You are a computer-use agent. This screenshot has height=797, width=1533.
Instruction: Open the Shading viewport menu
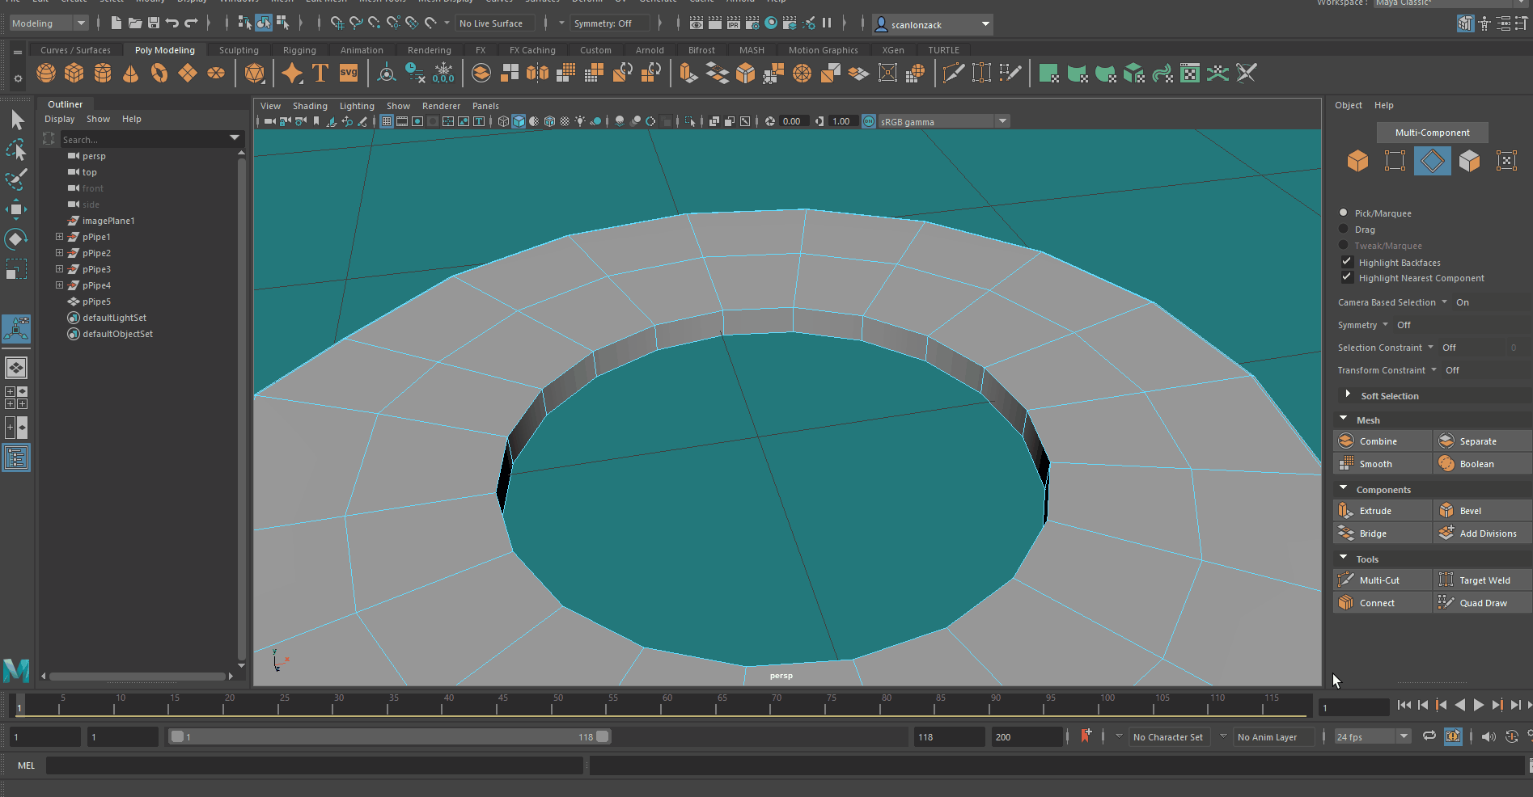pos(310,106)
